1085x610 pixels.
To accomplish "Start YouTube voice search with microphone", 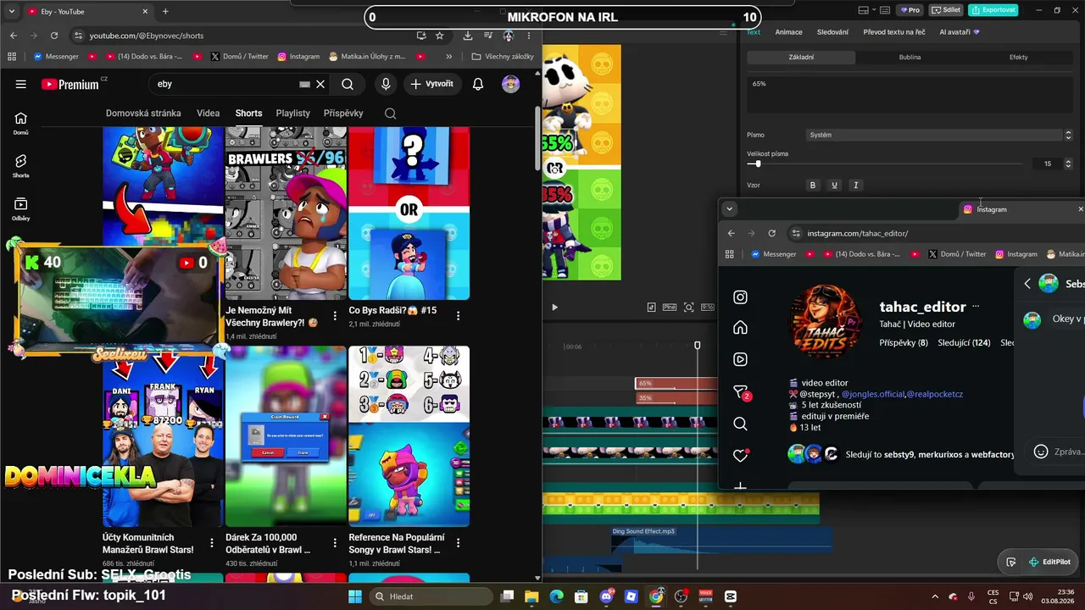I will tap(386, 84).
